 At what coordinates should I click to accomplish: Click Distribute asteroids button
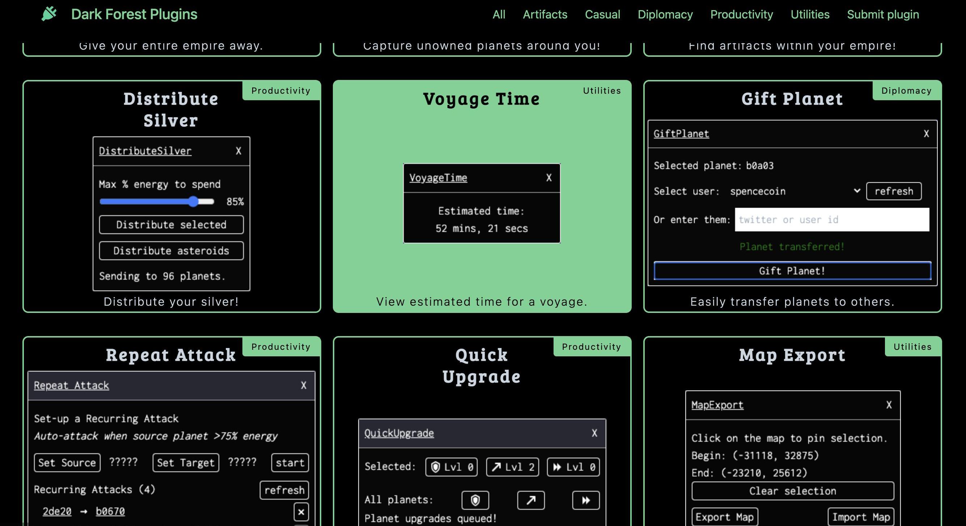171,251
